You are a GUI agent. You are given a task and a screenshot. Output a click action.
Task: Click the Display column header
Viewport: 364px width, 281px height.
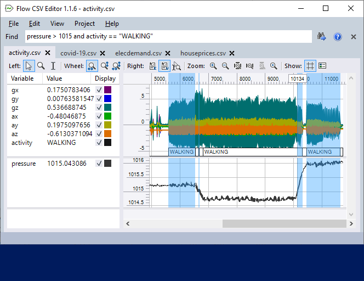105,78
